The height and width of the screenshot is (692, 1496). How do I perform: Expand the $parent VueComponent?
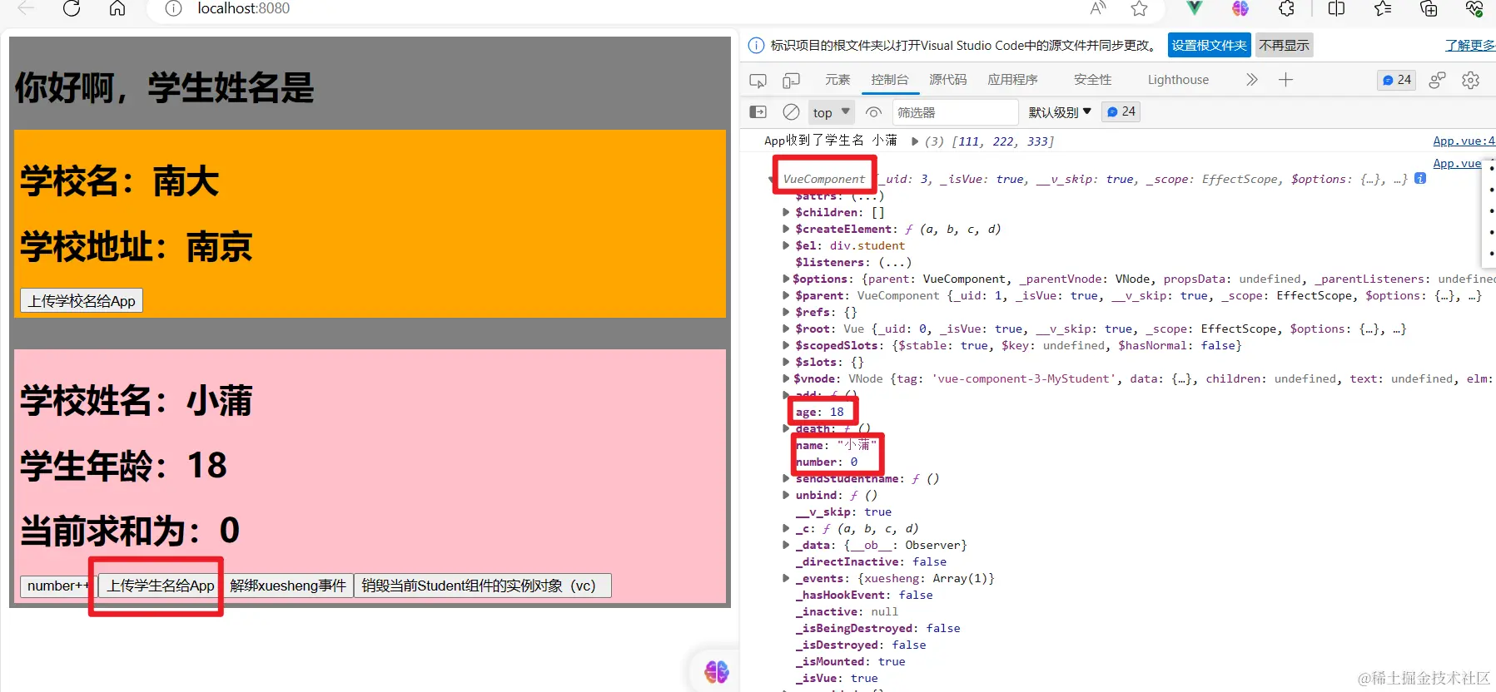point(786,295)
